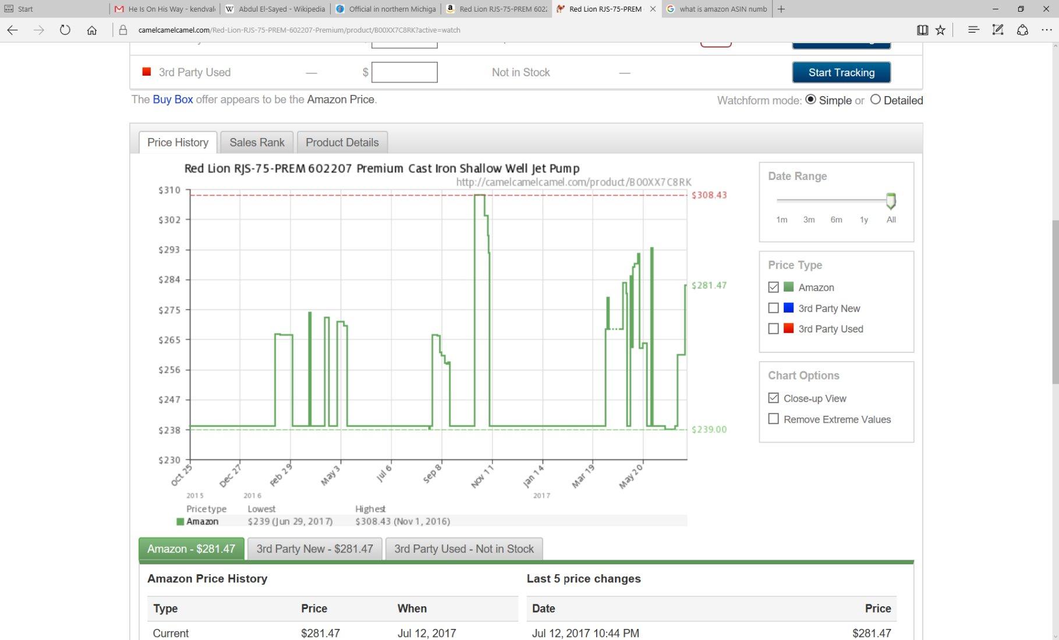Open the Buy Box link
Viewport: 1059px width, 640px height.
(173, 100)
